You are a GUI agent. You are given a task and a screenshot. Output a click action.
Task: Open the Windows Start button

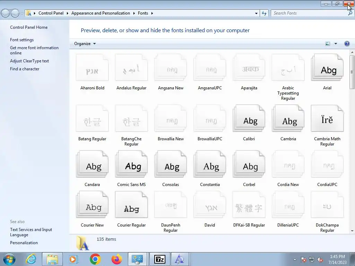(9, 259)
